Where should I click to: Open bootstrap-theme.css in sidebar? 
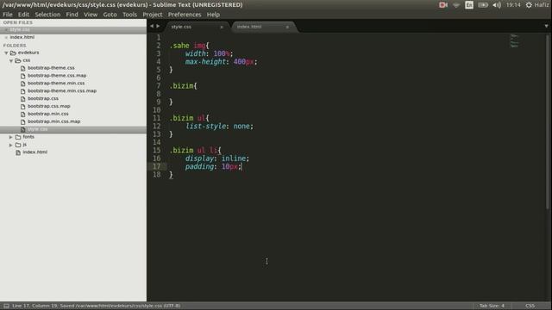coord(51,68)
